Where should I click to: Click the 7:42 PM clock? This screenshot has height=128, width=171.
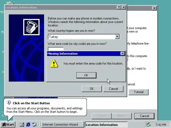click(x=161, y=125)
